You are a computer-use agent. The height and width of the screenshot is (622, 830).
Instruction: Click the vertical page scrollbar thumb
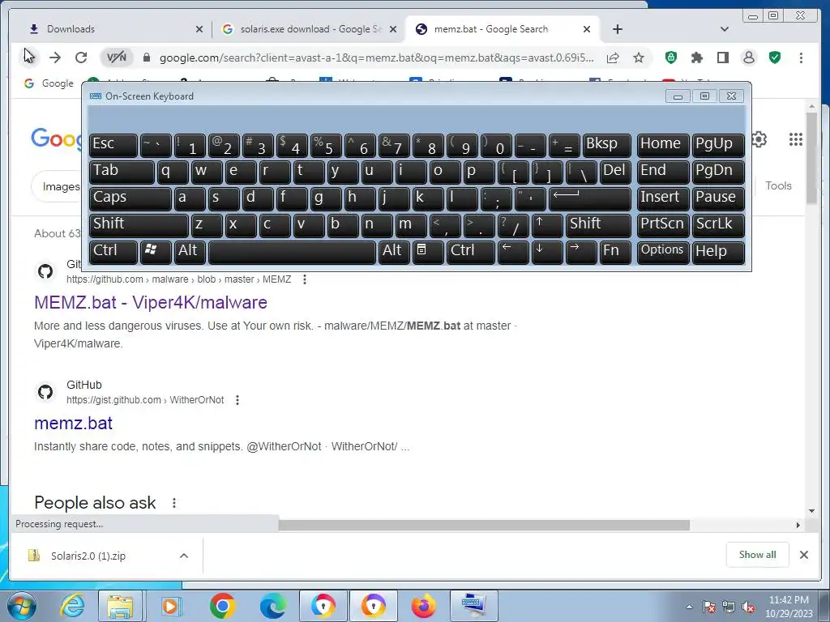pyautogui.click(x=811, y=157)
